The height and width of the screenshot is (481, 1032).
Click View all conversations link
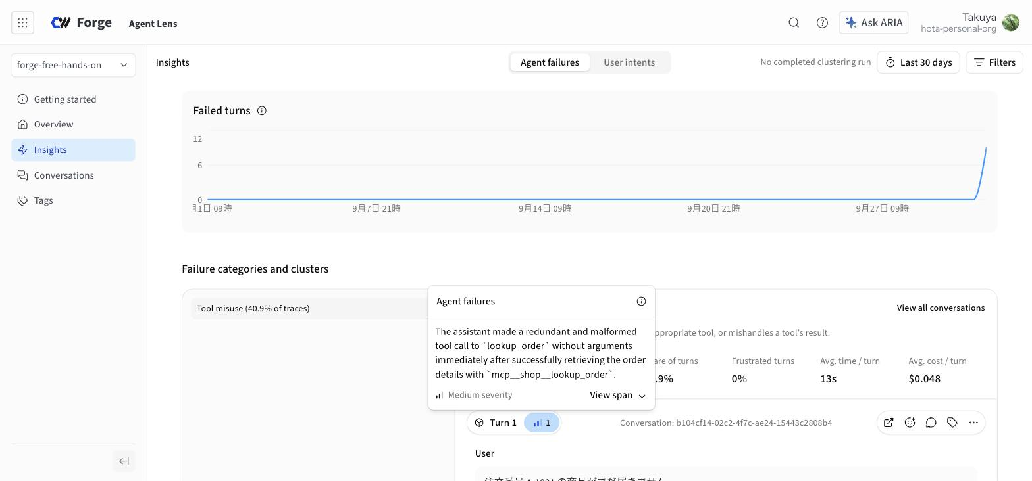click(x=941, y=308)
